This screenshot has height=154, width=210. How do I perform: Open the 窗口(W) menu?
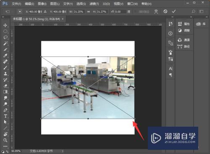pos(132,4)
